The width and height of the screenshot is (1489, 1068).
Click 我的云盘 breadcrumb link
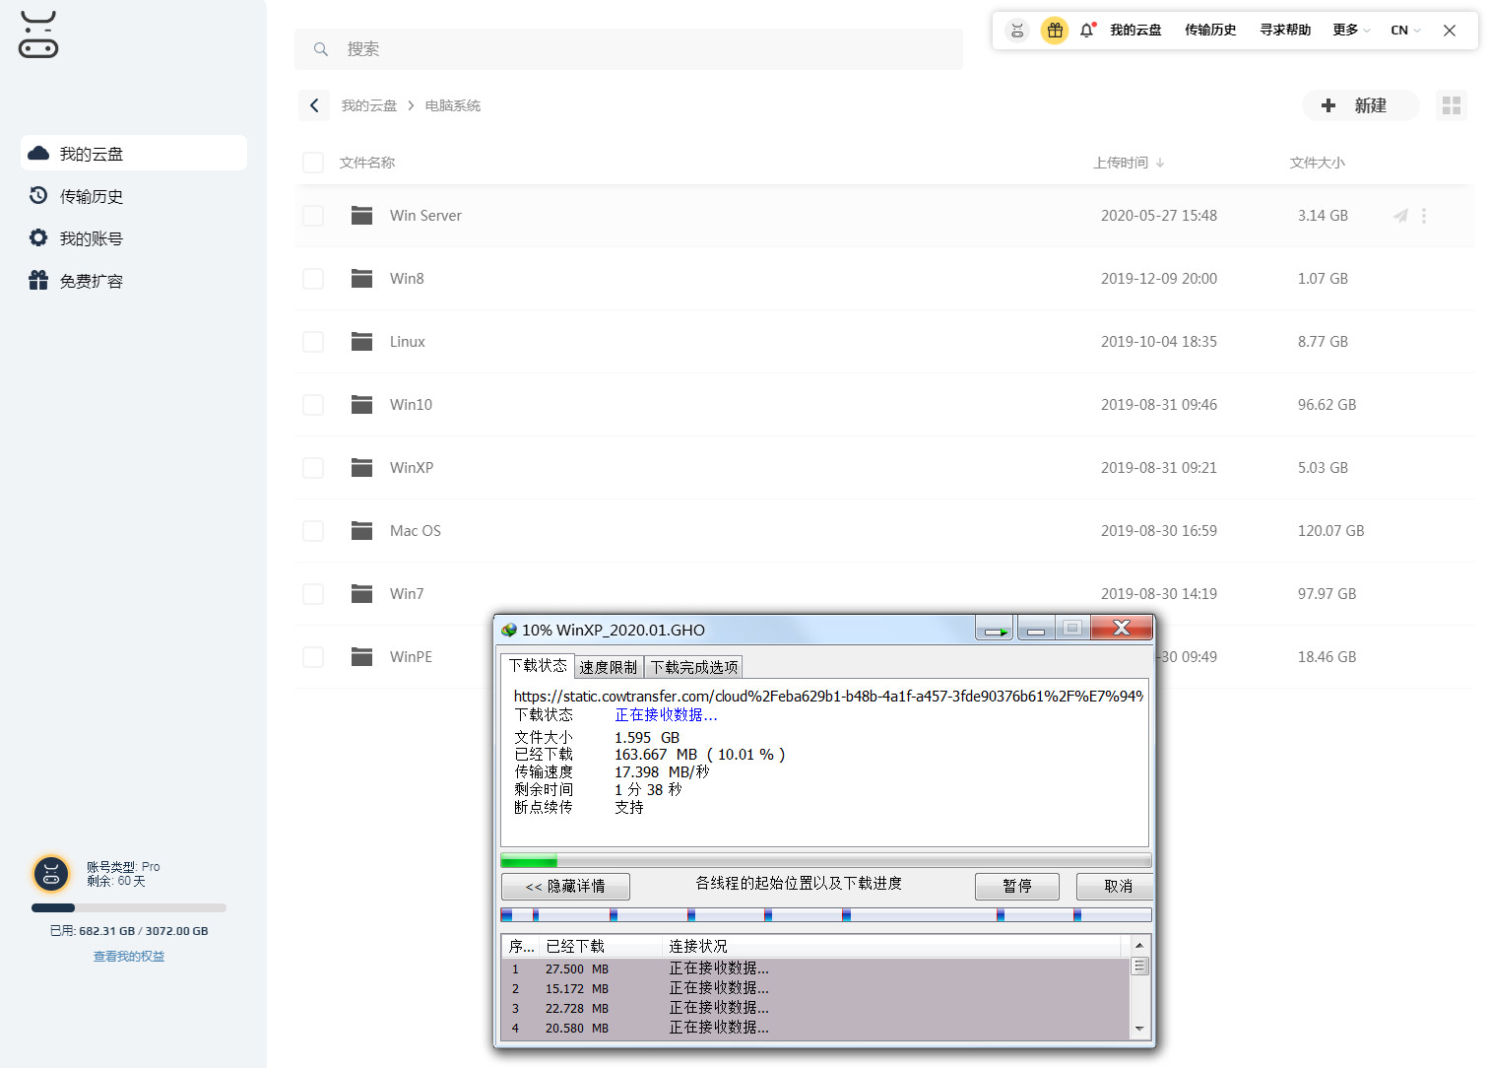pyautogui.click(x=369, y=105)
